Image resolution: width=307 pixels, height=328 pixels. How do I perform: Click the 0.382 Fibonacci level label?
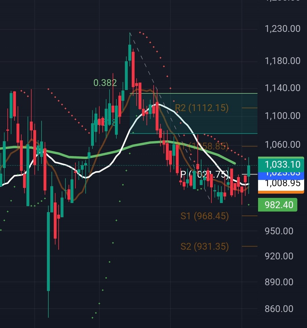click(x=105, y=83)
